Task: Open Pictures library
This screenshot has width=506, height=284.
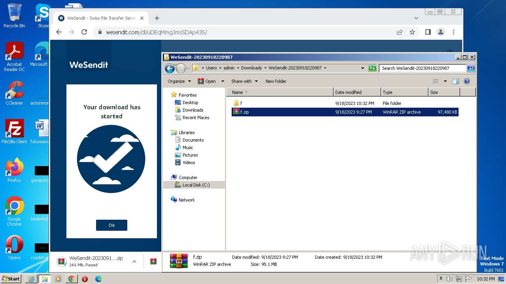Action: click(190, 155)
